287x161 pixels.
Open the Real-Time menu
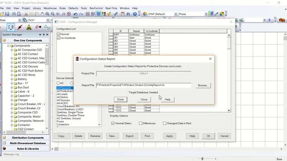point(111,8)
